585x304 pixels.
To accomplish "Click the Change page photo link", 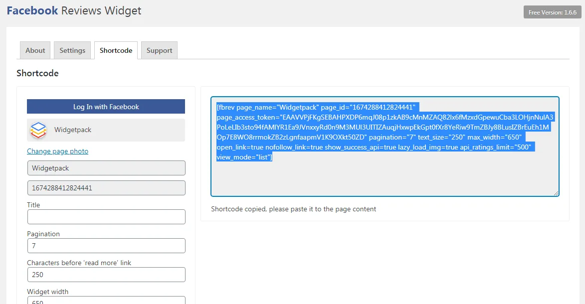I will point(57,151).
